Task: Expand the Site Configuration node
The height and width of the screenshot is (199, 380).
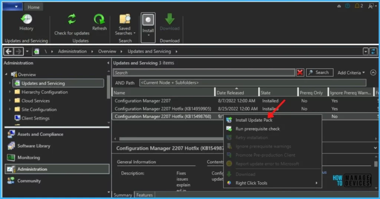Action: 10,109
